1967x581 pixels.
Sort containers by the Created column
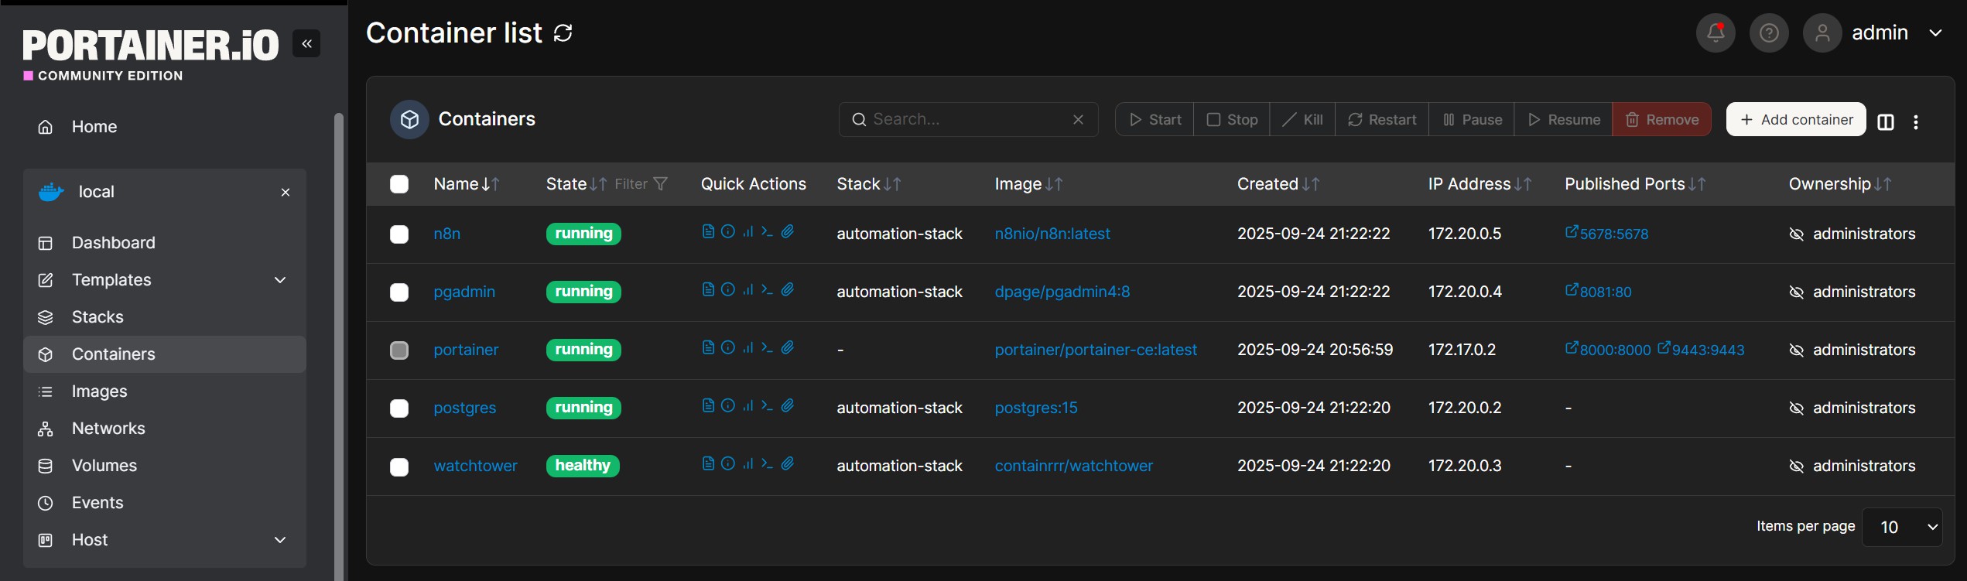point(1278,184)
